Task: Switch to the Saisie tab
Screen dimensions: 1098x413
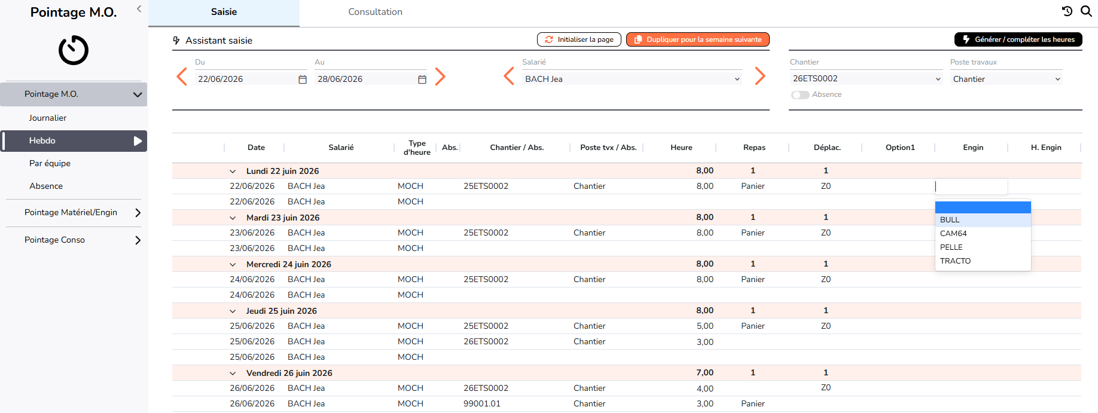Action: 224,13
